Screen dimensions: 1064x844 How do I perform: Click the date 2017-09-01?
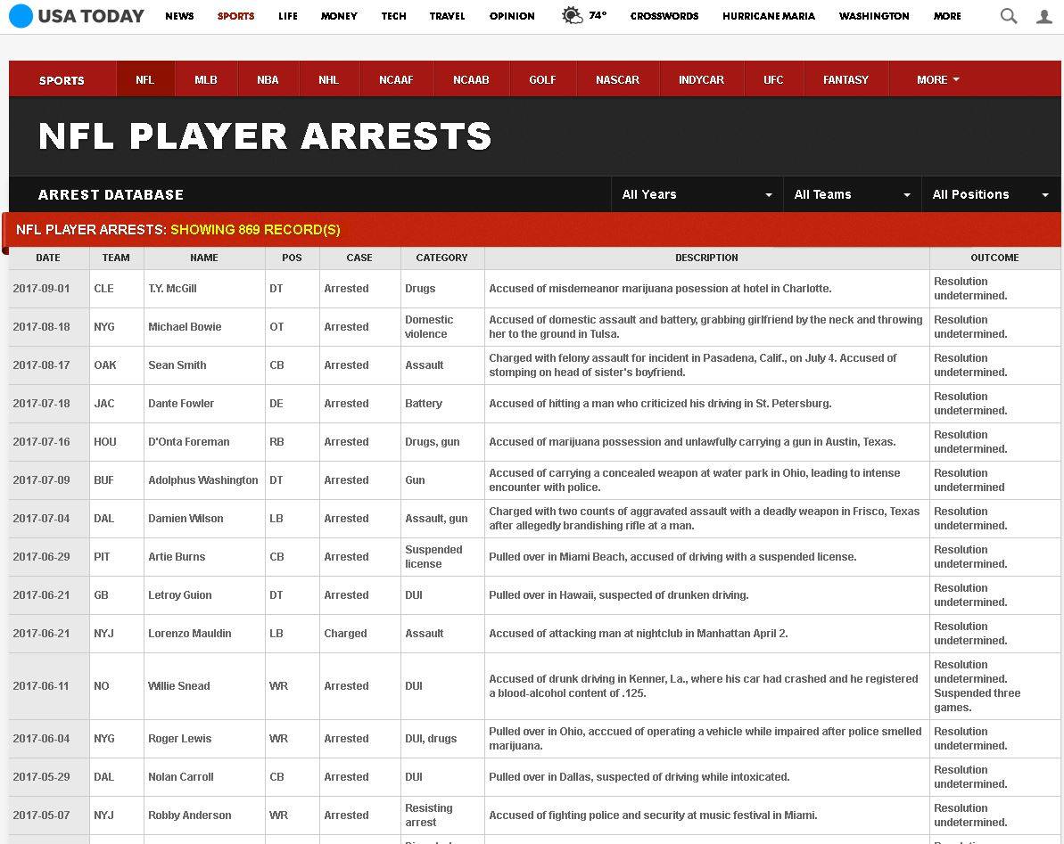tap(41, 288)
